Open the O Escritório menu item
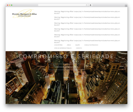This screenshot has width=133, height=112. point(58,45)
